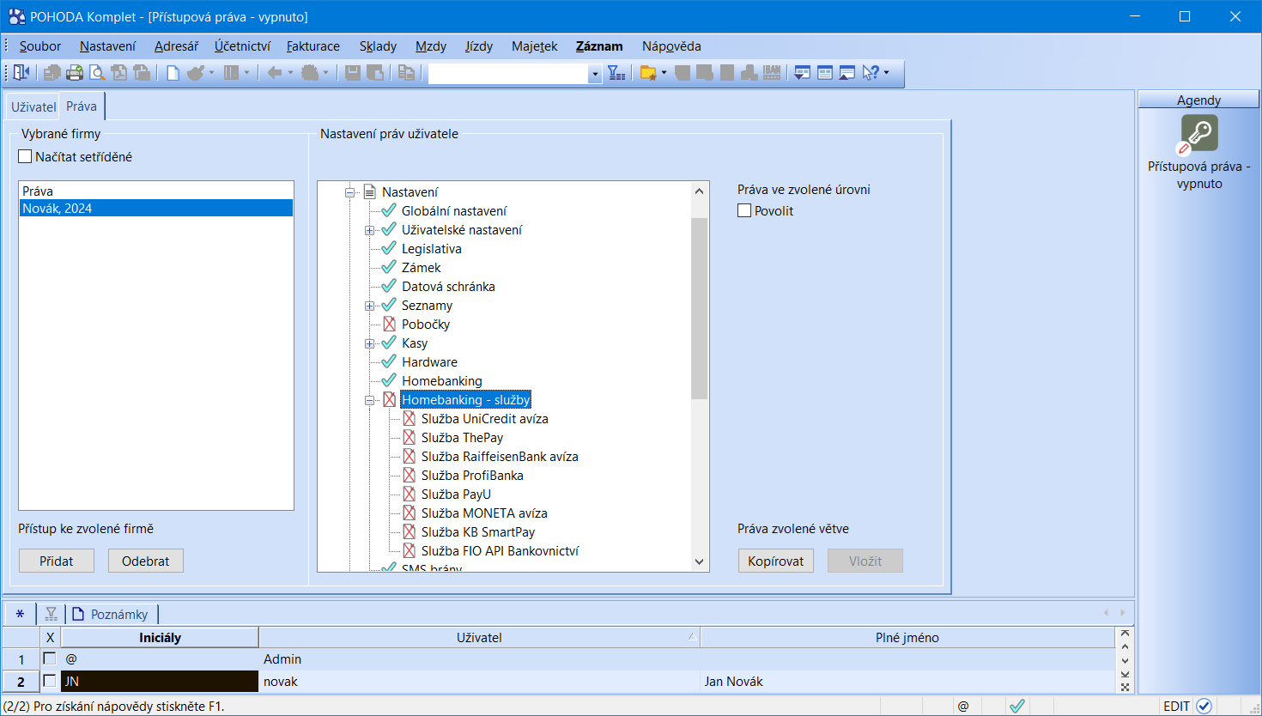Image resolution: width=1262 pixels, height=716 pixels.
Task: Open the Soubor menu
Action: [x=40, y=46]
